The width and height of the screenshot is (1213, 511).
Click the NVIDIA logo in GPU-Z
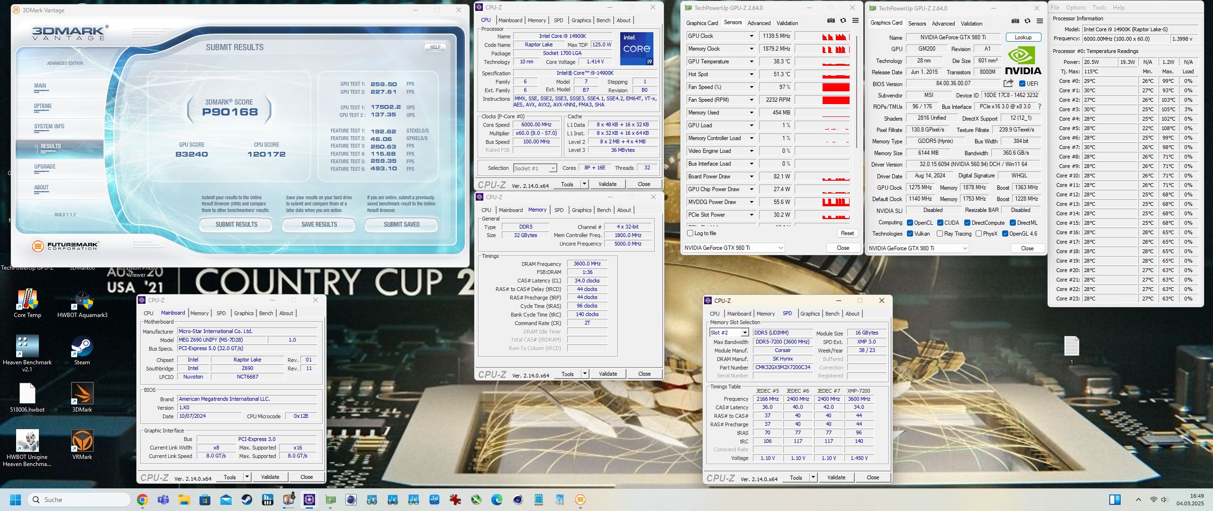pos(1023,61)
